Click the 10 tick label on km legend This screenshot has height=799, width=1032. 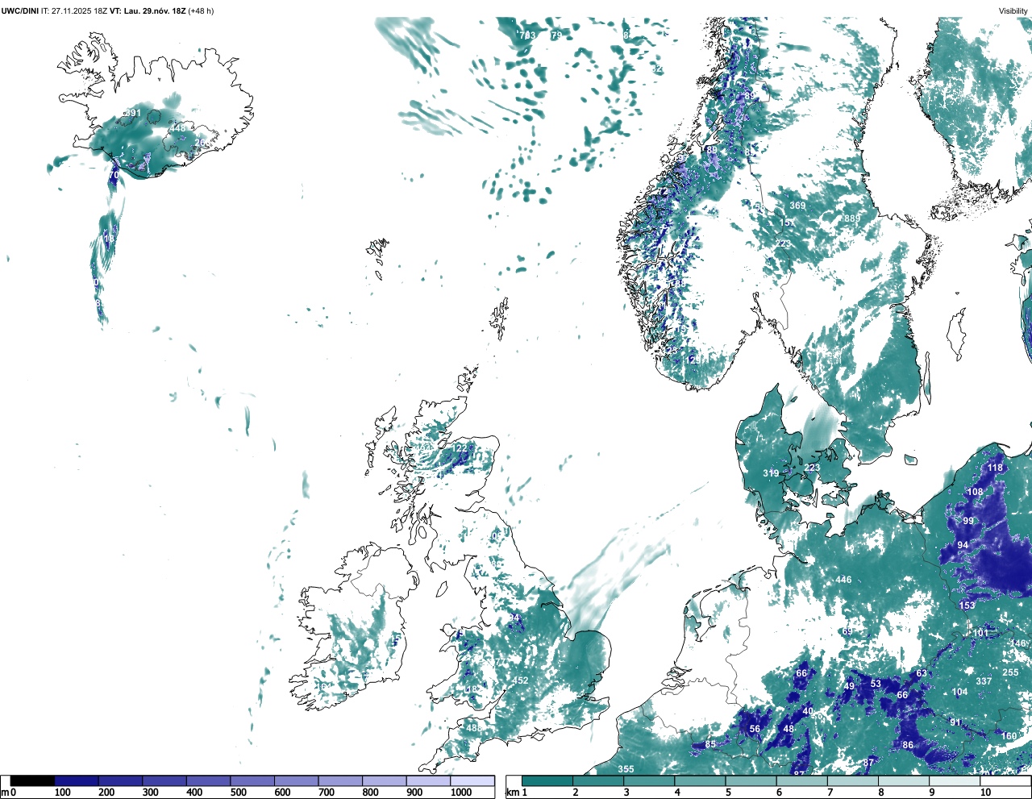point(985,793)
